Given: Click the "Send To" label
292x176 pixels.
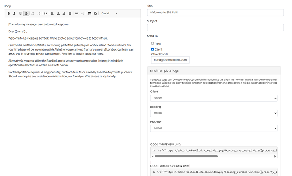Looking at the screenshot, I should click(x=153, y=36).
